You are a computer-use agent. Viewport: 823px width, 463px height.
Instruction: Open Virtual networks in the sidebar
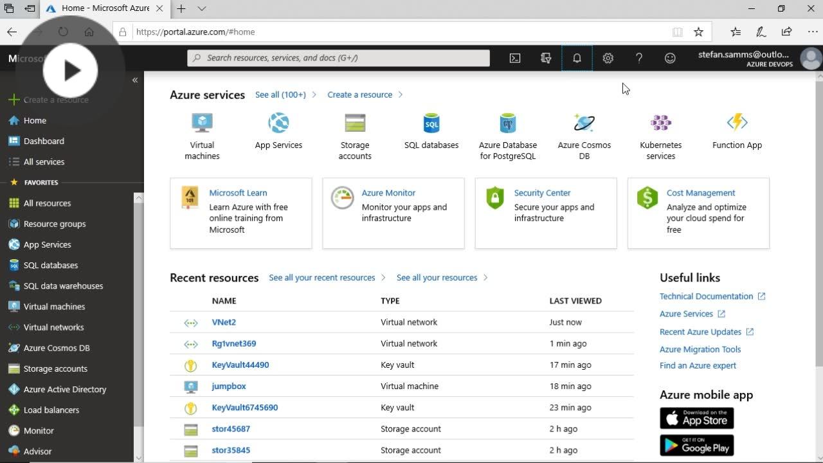53,327
